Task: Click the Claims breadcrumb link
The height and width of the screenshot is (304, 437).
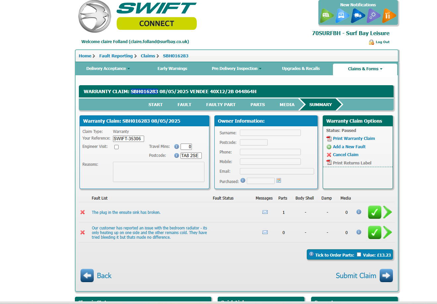Action: [148, 56]
